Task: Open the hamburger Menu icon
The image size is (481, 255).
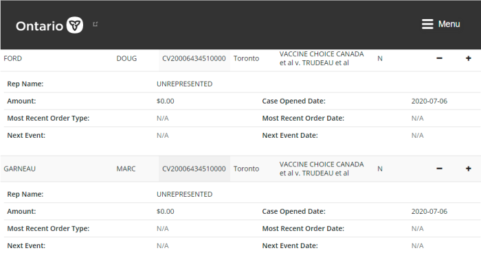Action: (427, 24)
